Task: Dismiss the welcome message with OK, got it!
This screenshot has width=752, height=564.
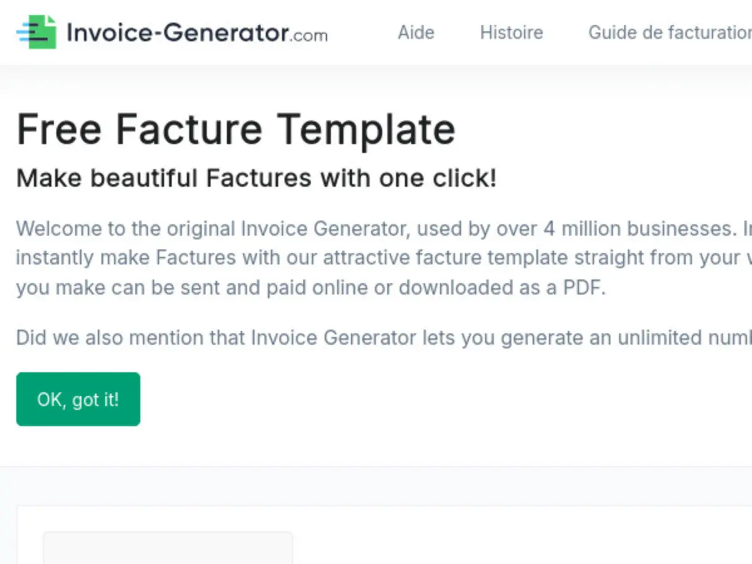Action: pos(78,399)
